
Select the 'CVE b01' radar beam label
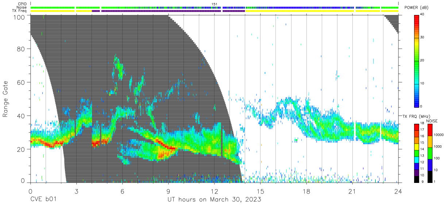pyautogui.click(x=43, y=200)
